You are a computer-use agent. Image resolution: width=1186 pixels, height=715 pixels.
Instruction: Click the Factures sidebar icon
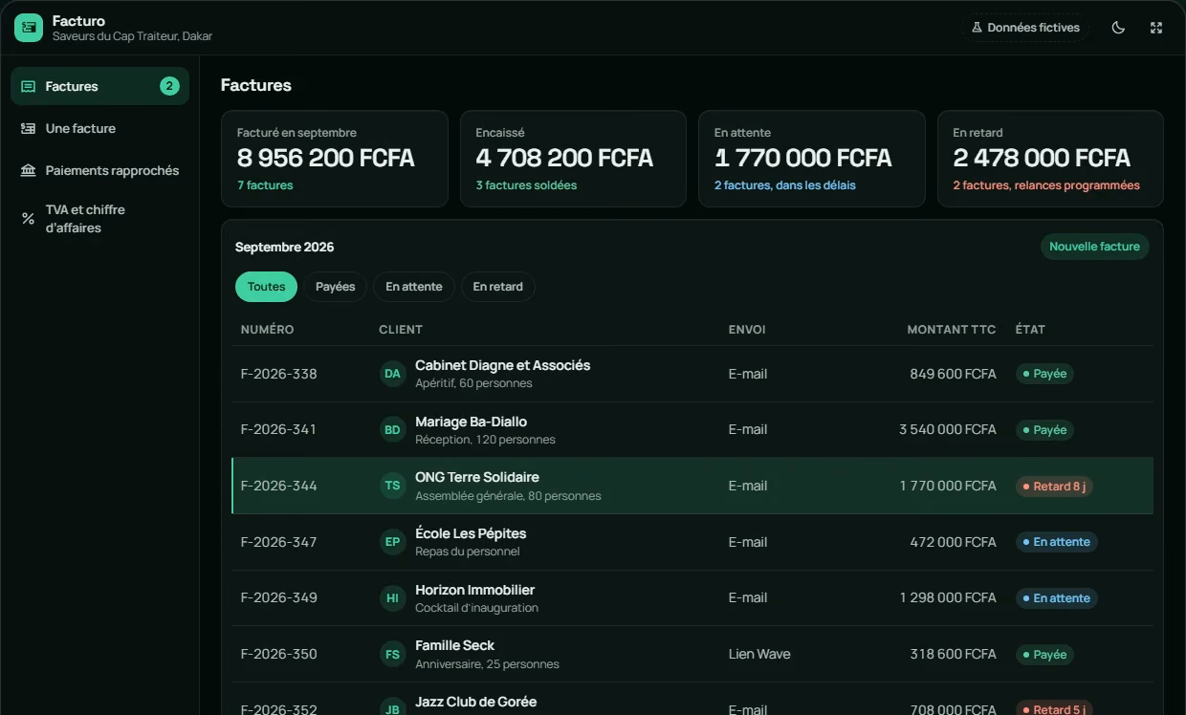(x=29, y=86)
